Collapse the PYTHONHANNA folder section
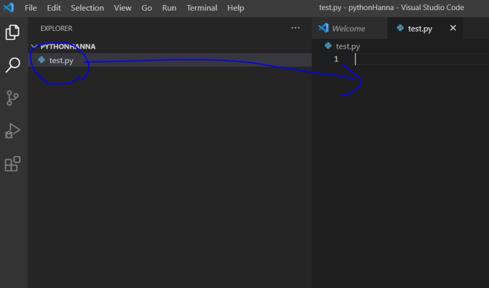489x288 pixels. (x=34, y=46)
